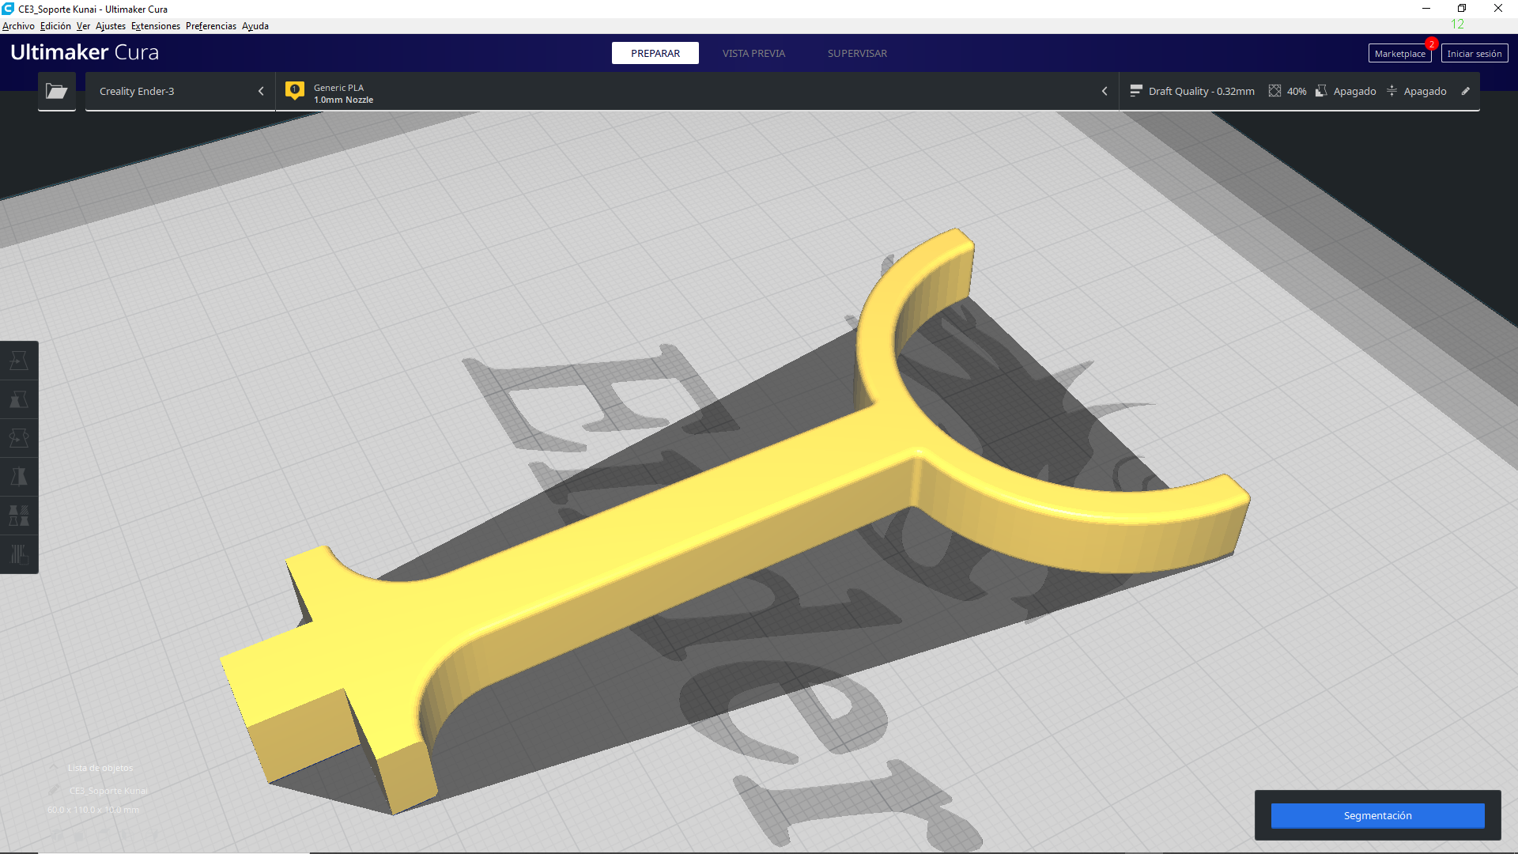Viewport: 1518px width, 854px height.
Task: Click the Segmentación slice button
Action: [1376, 815]
